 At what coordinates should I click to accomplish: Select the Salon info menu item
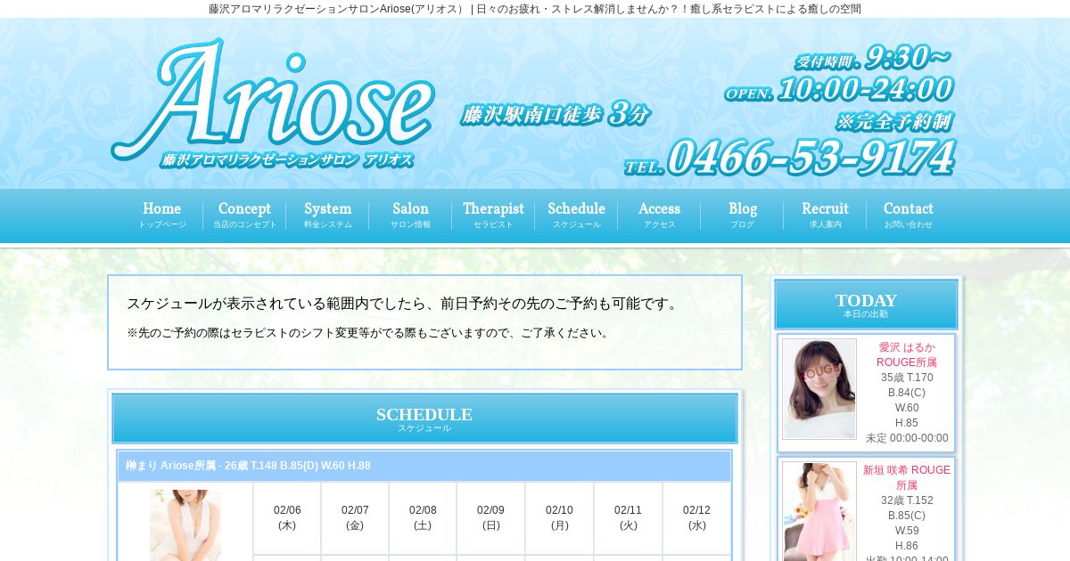(410, 215)
